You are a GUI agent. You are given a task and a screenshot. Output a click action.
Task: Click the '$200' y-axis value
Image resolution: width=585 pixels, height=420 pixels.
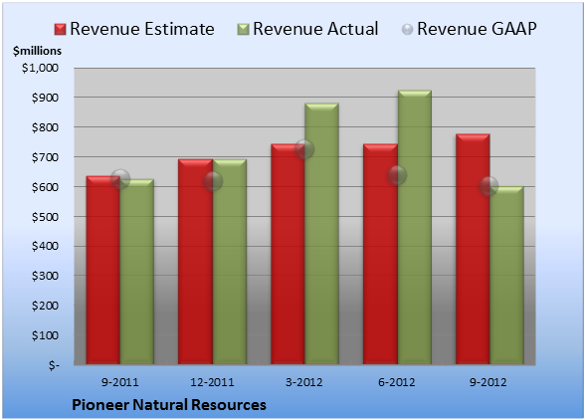(45, 306)
